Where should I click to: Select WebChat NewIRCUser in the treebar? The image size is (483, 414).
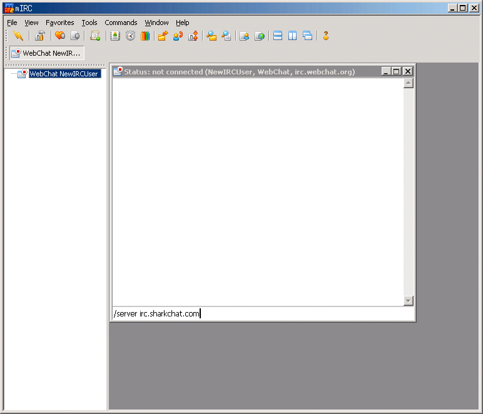pos(64,74)
